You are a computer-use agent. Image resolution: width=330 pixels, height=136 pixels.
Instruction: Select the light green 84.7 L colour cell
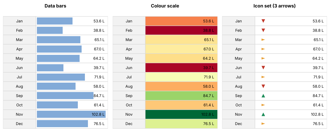click(181, 96)
